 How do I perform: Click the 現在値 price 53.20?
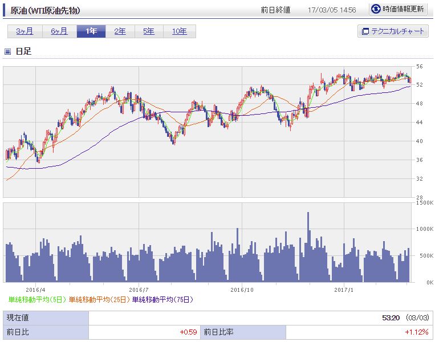pyautogui.click(x=391, y=318)
